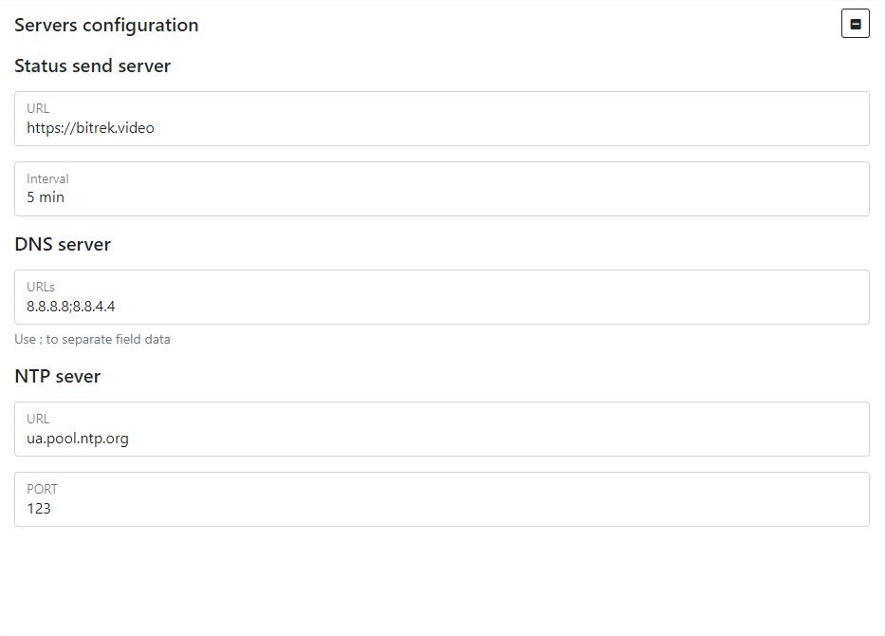
Task: Click the ua.pool.ntp.org text
Action: (x=78, y=439)
